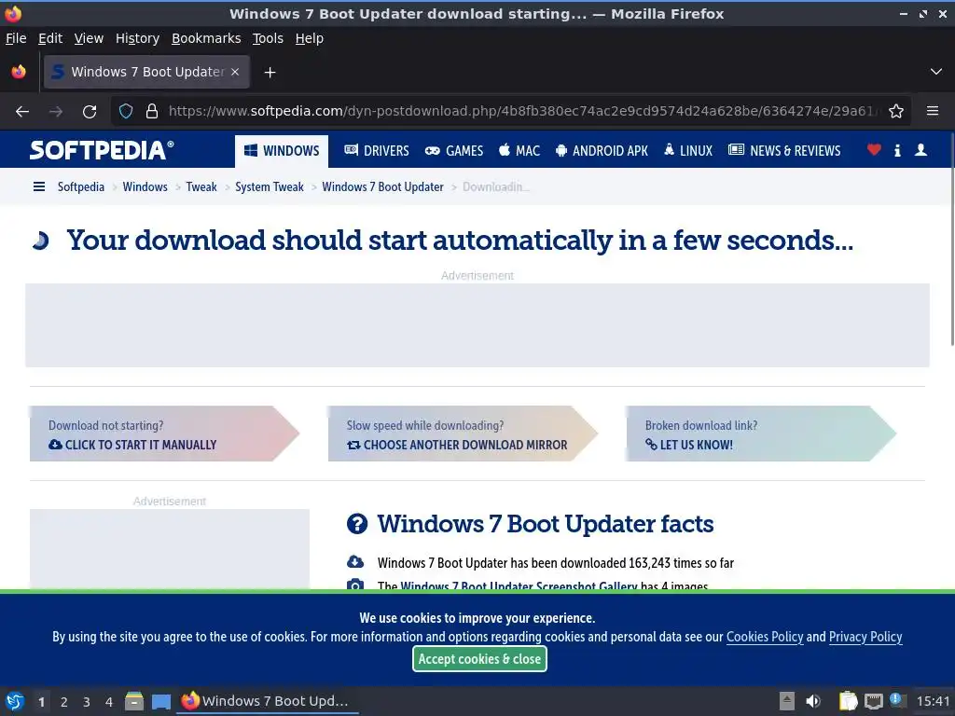
Task: Switch to workspace 4
Action: click(109, 702)
